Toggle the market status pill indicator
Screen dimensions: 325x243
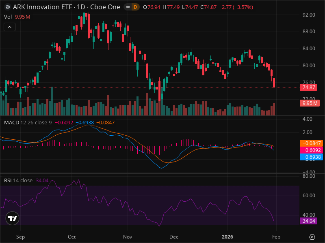(x=128, y=7)
